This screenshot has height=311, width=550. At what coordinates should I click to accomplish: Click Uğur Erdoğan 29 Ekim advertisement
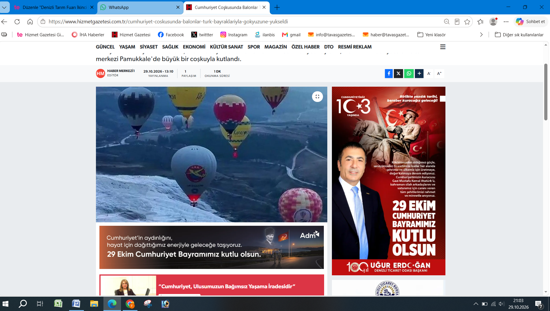388,181
